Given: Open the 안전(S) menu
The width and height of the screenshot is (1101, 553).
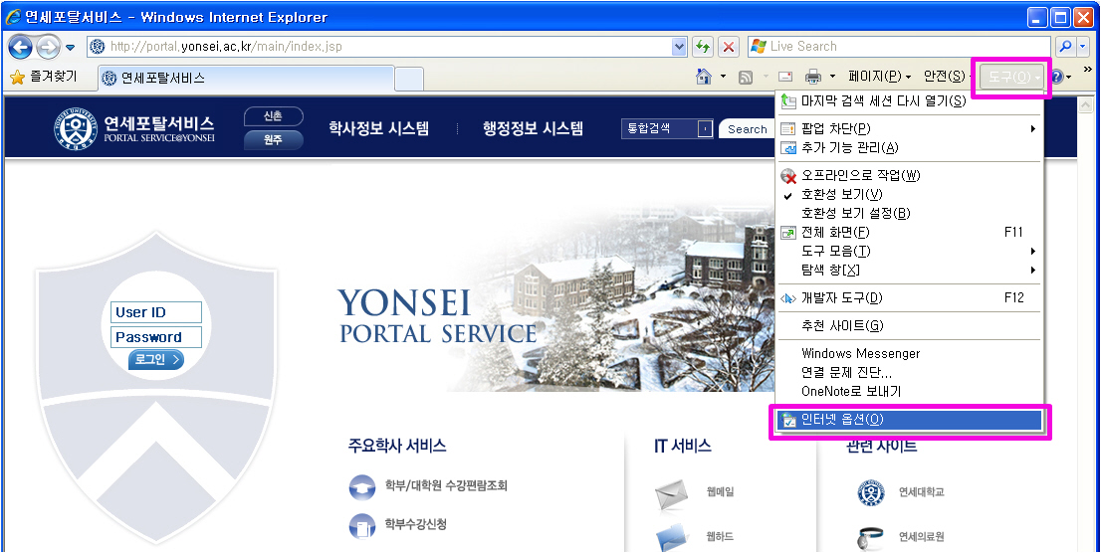Looking at the screenshot, I should pyautogui.click(x=946, y=77).
